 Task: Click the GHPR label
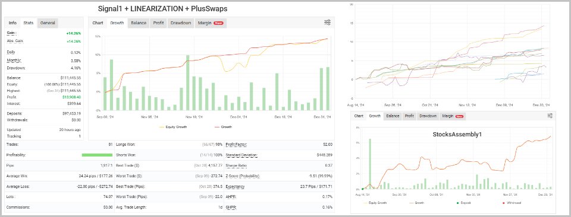pos(231,207)
